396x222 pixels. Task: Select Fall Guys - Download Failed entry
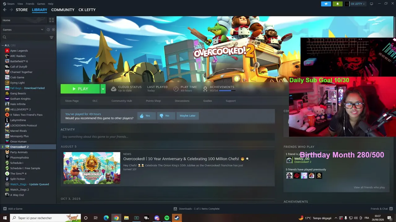pos(28,88)
